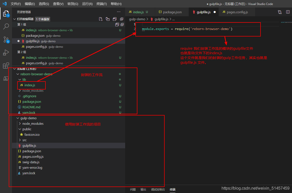Collapse the gulp-demo folder
Image resolution: width=292 pixels, height=193 pixels.
(x=18, y=118)
